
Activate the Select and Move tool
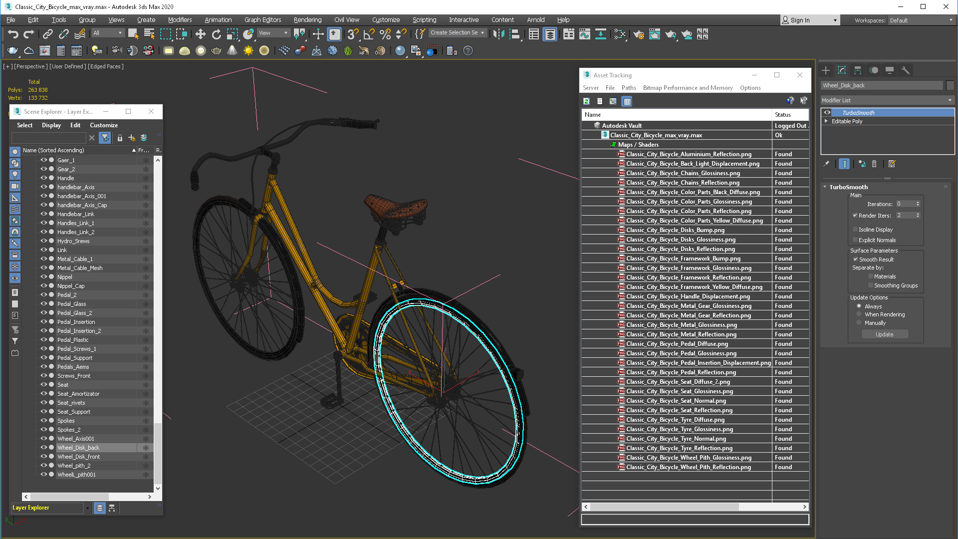pos(200,34)
